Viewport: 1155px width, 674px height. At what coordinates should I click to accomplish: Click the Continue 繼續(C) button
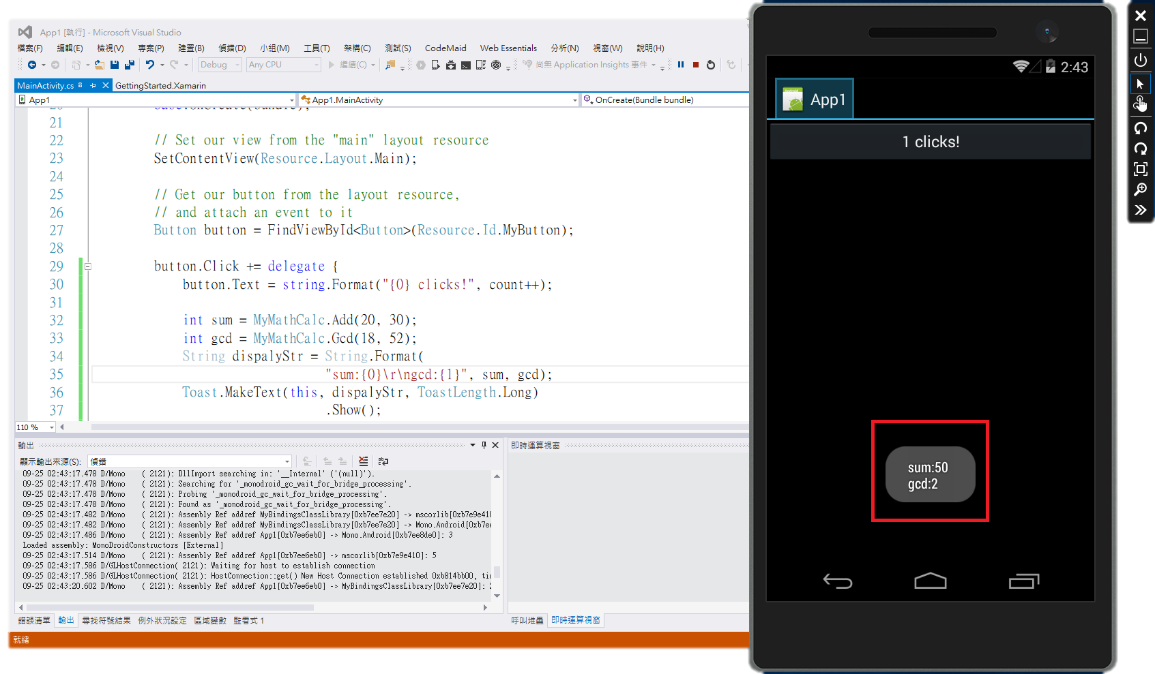tap(348, 65)
